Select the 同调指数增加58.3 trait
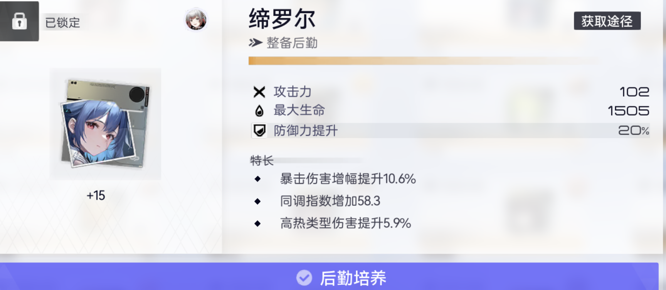 330,201
